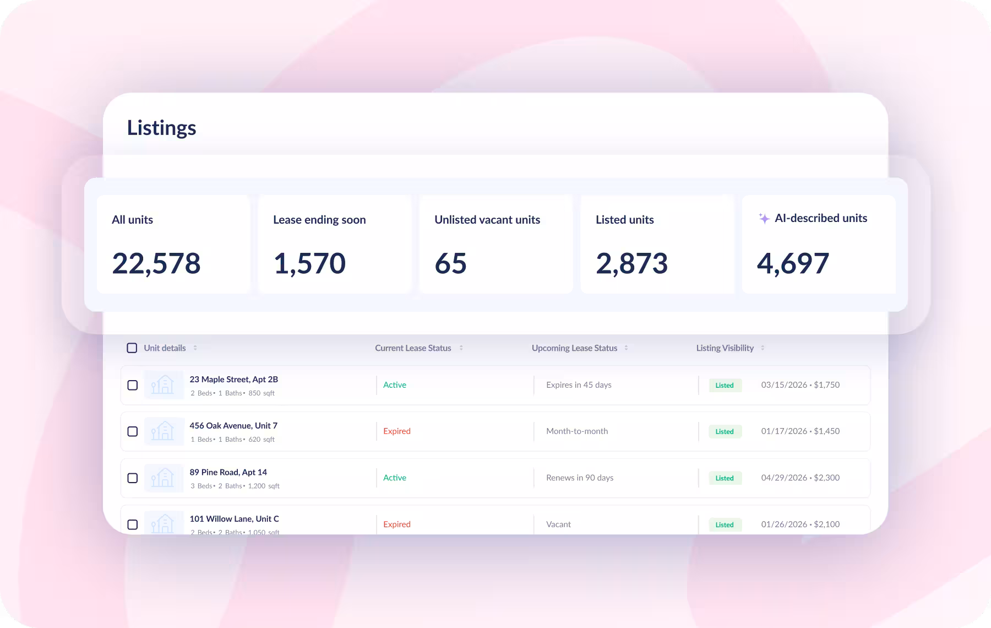Click the building icon for 23 Maple Street
This screenshot has width=991, height=628.
(x=164, y=385)
